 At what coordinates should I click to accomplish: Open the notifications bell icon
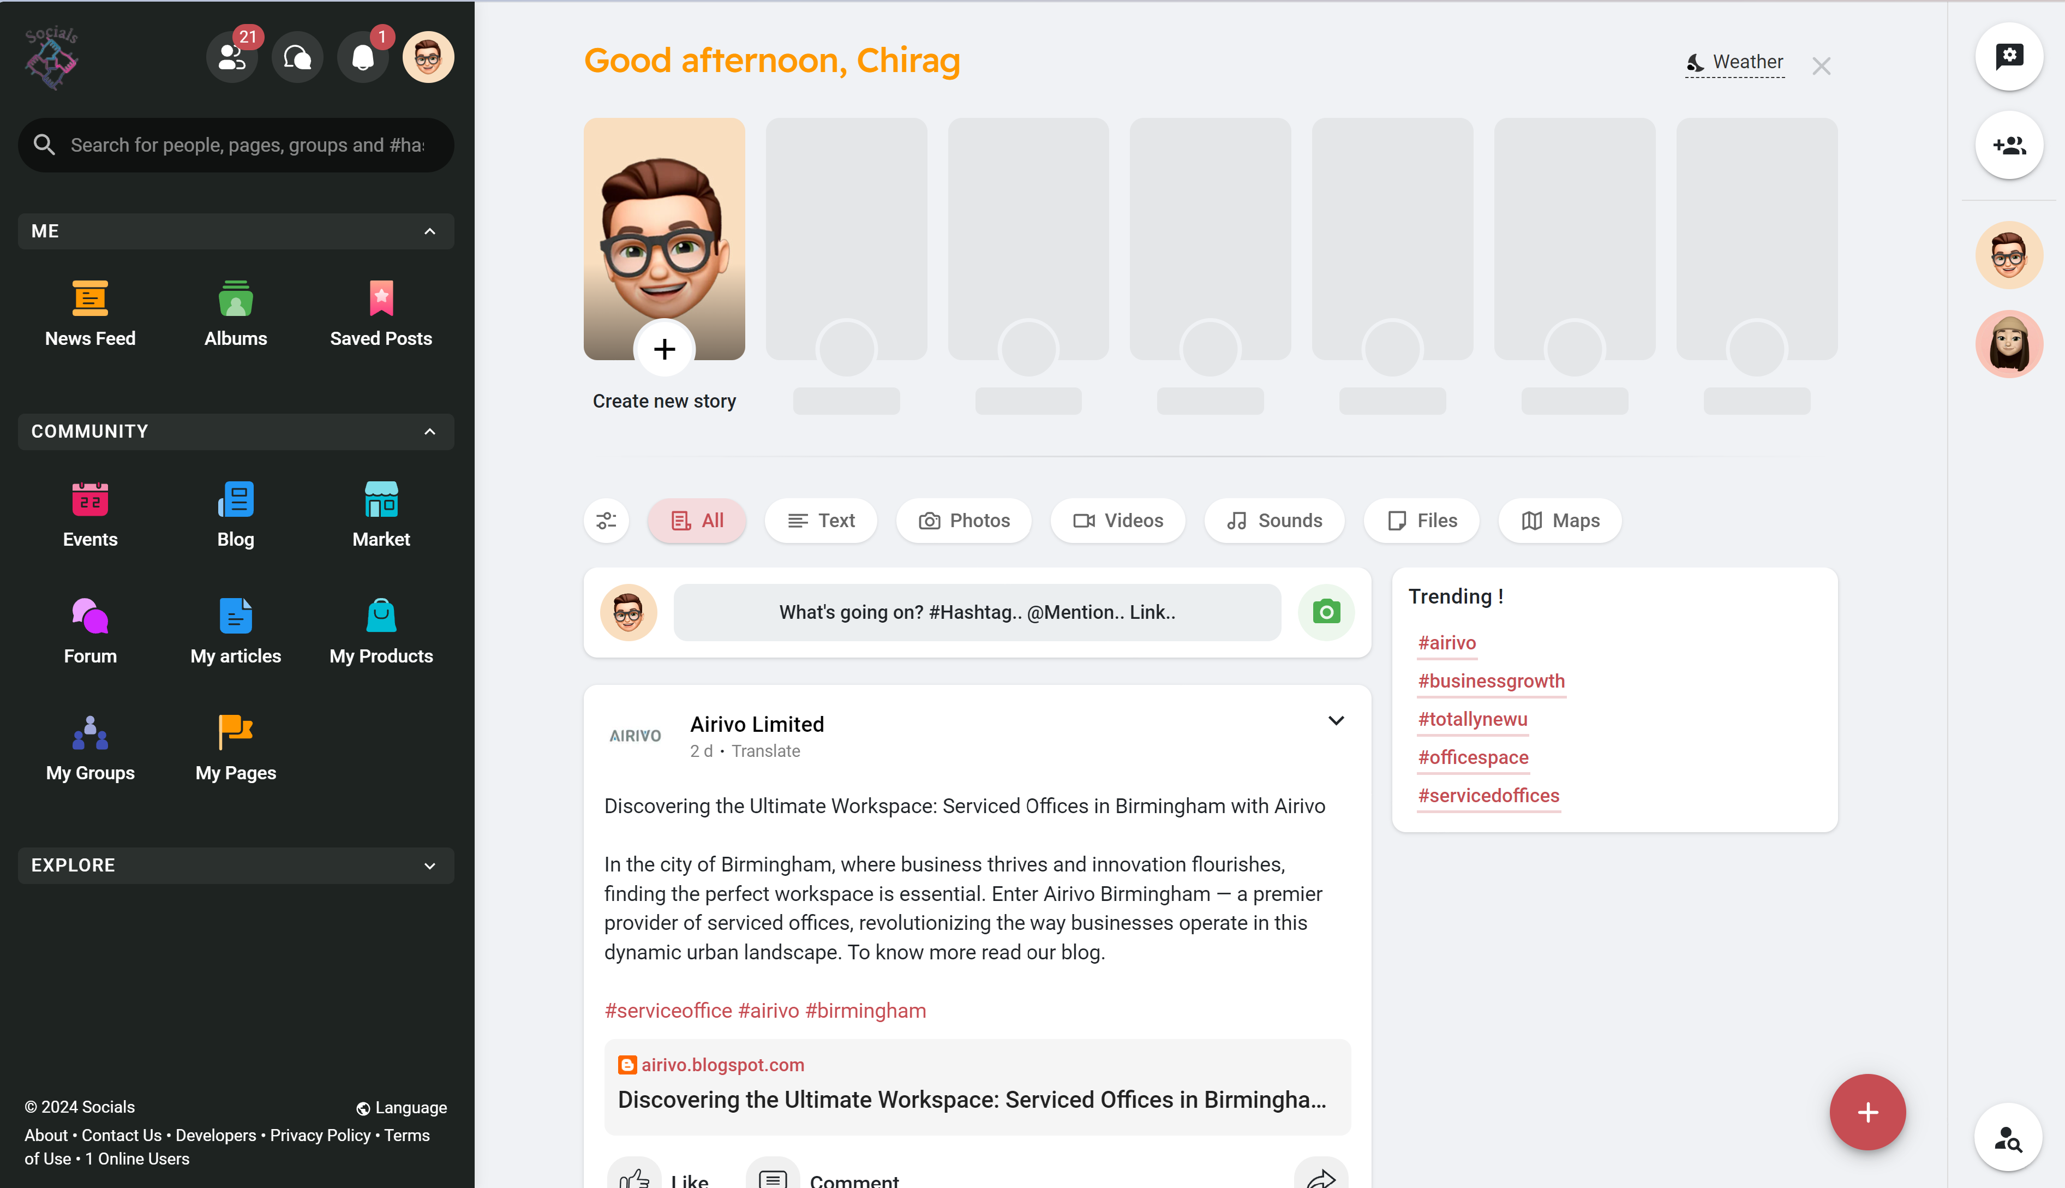[363, 56]
